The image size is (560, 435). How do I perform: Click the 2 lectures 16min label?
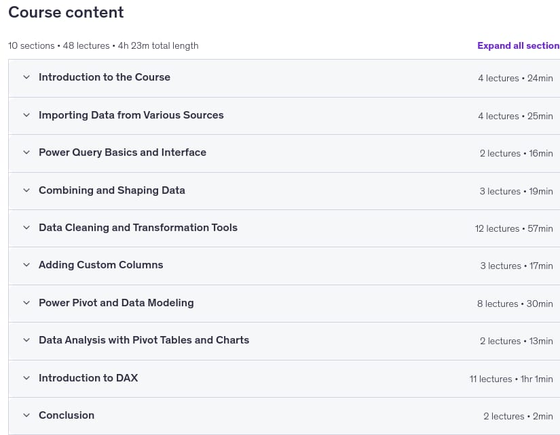517,153
